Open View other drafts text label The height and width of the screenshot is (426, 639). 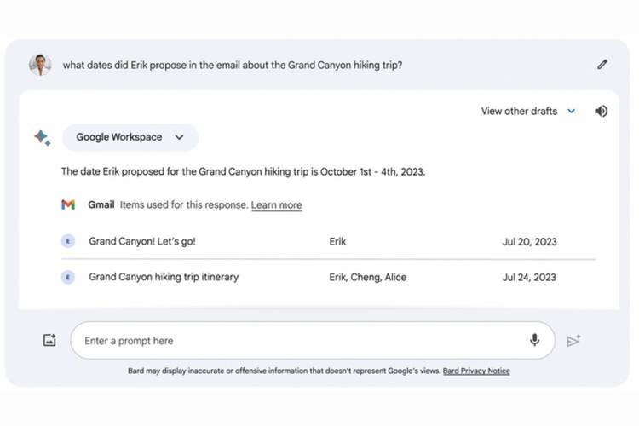(519, 111)
